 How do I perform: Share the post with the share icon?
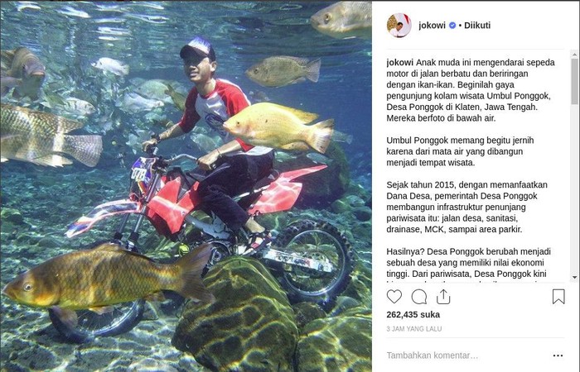tap(443, 297)
